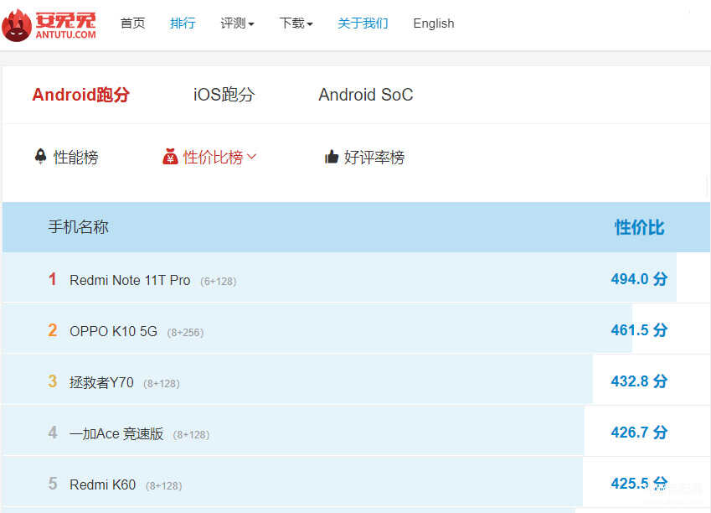This screenshot has width=711, height=513.
Task: Open the 关于我们 page
Action: coord(363,23)
